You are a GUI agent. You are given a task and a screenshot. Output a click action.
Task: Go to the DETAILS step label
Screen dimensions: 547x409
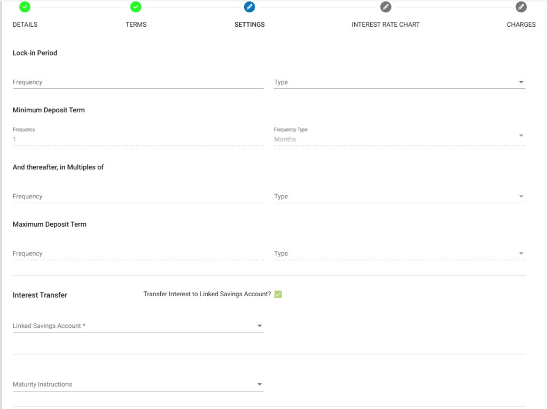25,25
